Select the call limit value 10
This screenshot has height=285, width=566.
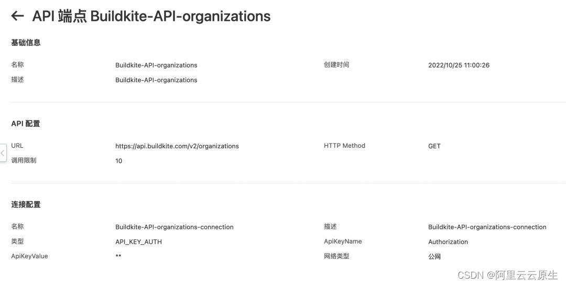(x=119, y=161)
